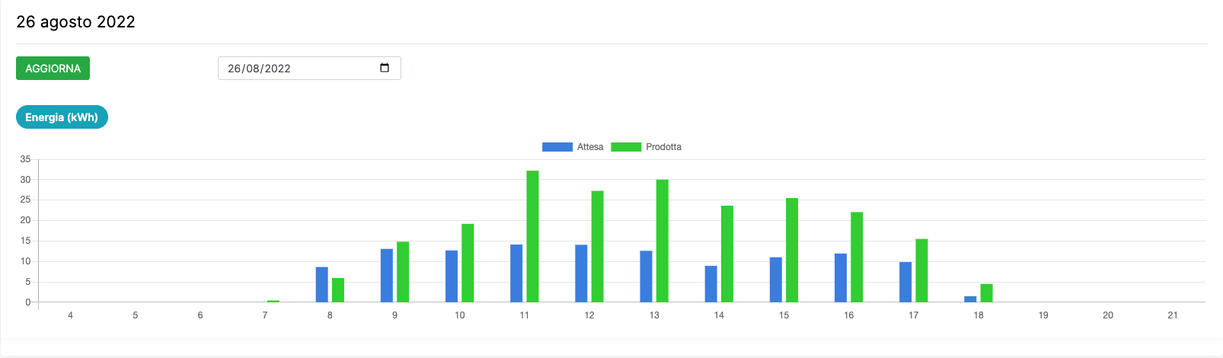Select the Energia (kWh) tab pill
1223x358 pixels.
pos(62,117)
